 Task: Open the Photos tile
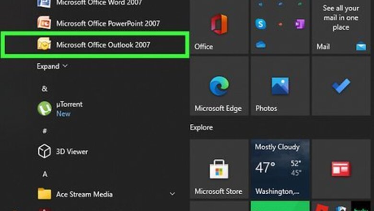click(x=280, y=86)
